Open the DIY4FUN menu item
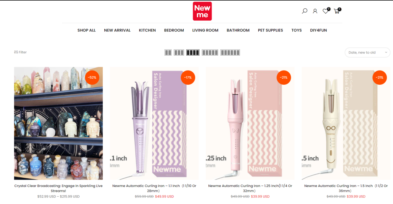This screenshot has height=204, width=393. (318, 30)
